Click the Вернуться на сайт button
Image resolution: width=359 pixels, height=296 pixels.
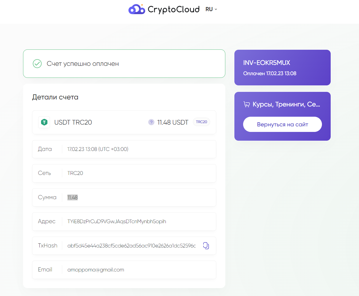coord(283,124)
